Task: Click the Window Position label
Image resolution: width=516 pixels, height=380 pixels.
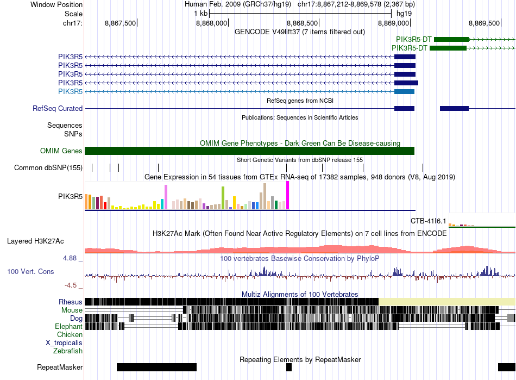Action: pos(56,4)
